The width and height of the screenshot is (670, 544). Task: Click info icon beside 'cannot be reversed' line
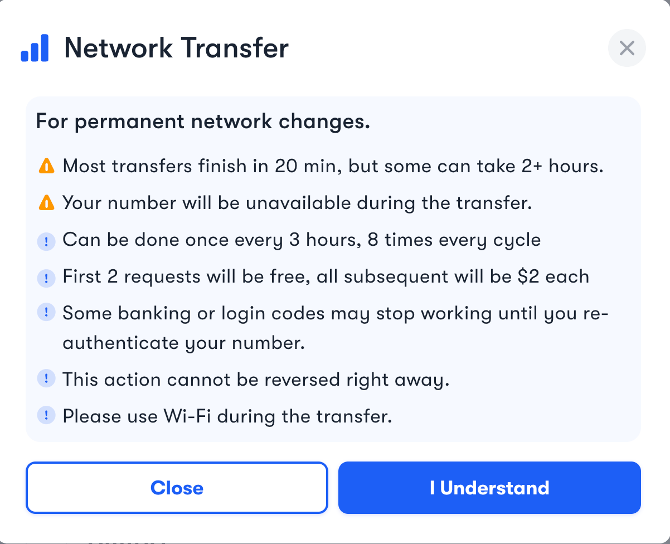46,380
